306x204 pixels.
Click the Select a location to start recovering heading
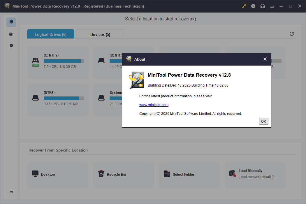160,19
